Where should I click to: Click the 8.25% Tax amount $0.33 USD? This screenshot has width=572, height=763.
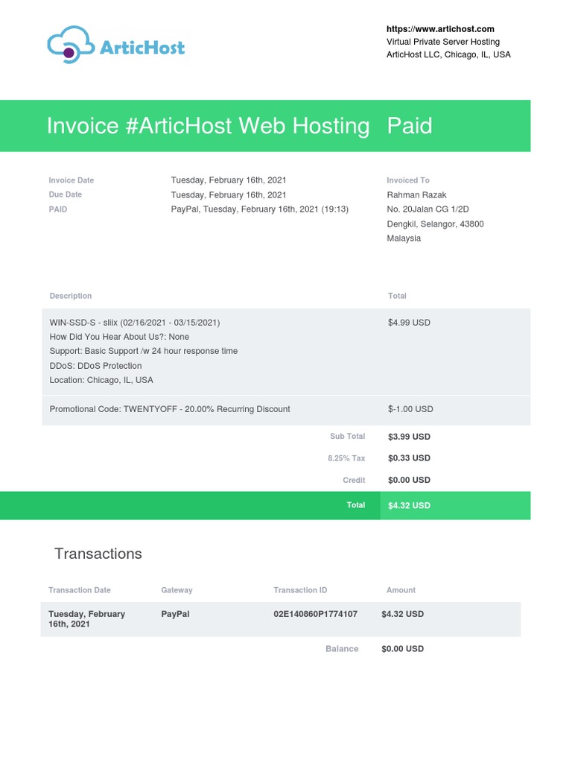tap(409, 458)
